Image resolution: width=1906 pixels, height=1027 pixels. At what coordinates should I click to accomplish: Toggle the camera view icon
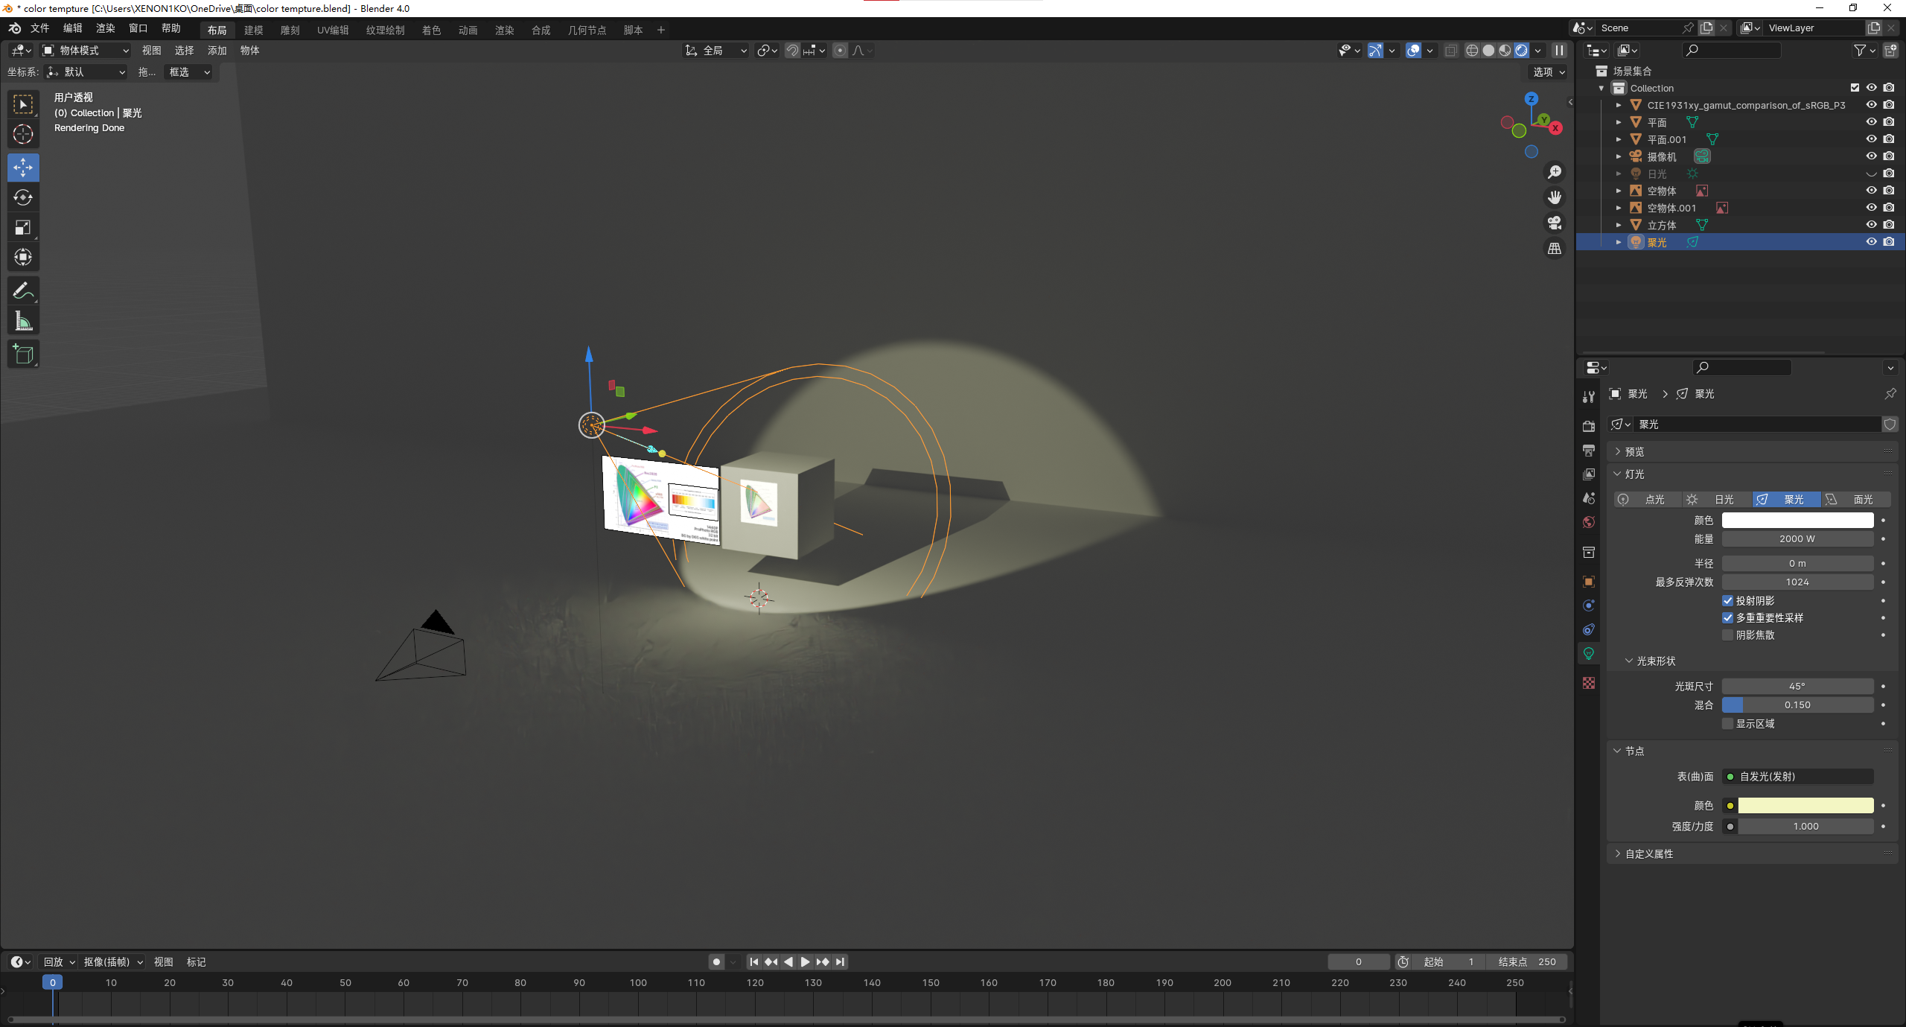click(1555, 223)
